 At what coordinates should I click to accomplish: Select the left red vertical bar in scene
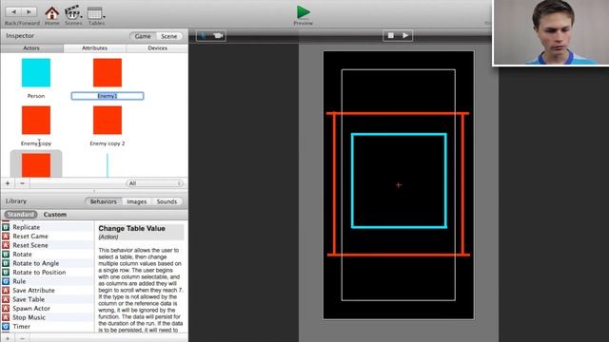[334, 183]
